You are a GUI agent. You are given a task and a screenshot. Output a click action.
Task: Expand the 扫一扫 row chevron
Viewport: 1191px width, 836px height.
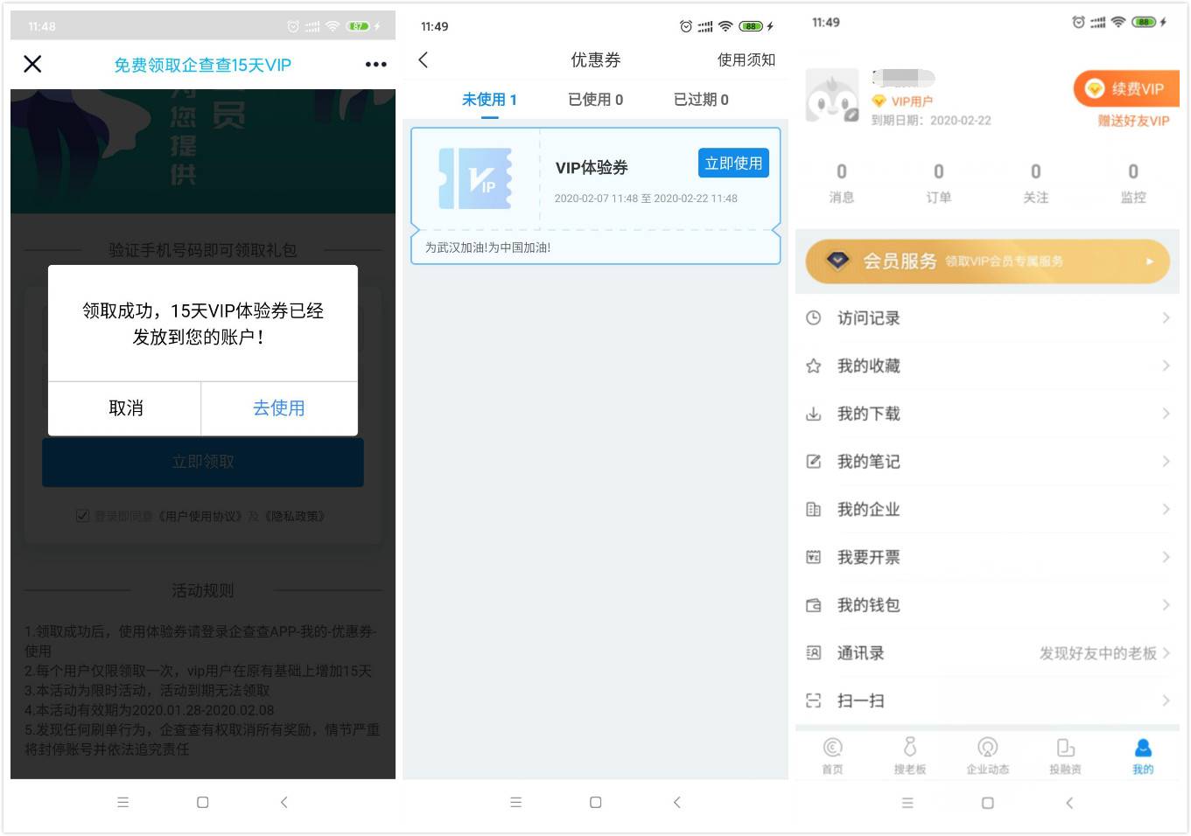(x=1166, y=700)
